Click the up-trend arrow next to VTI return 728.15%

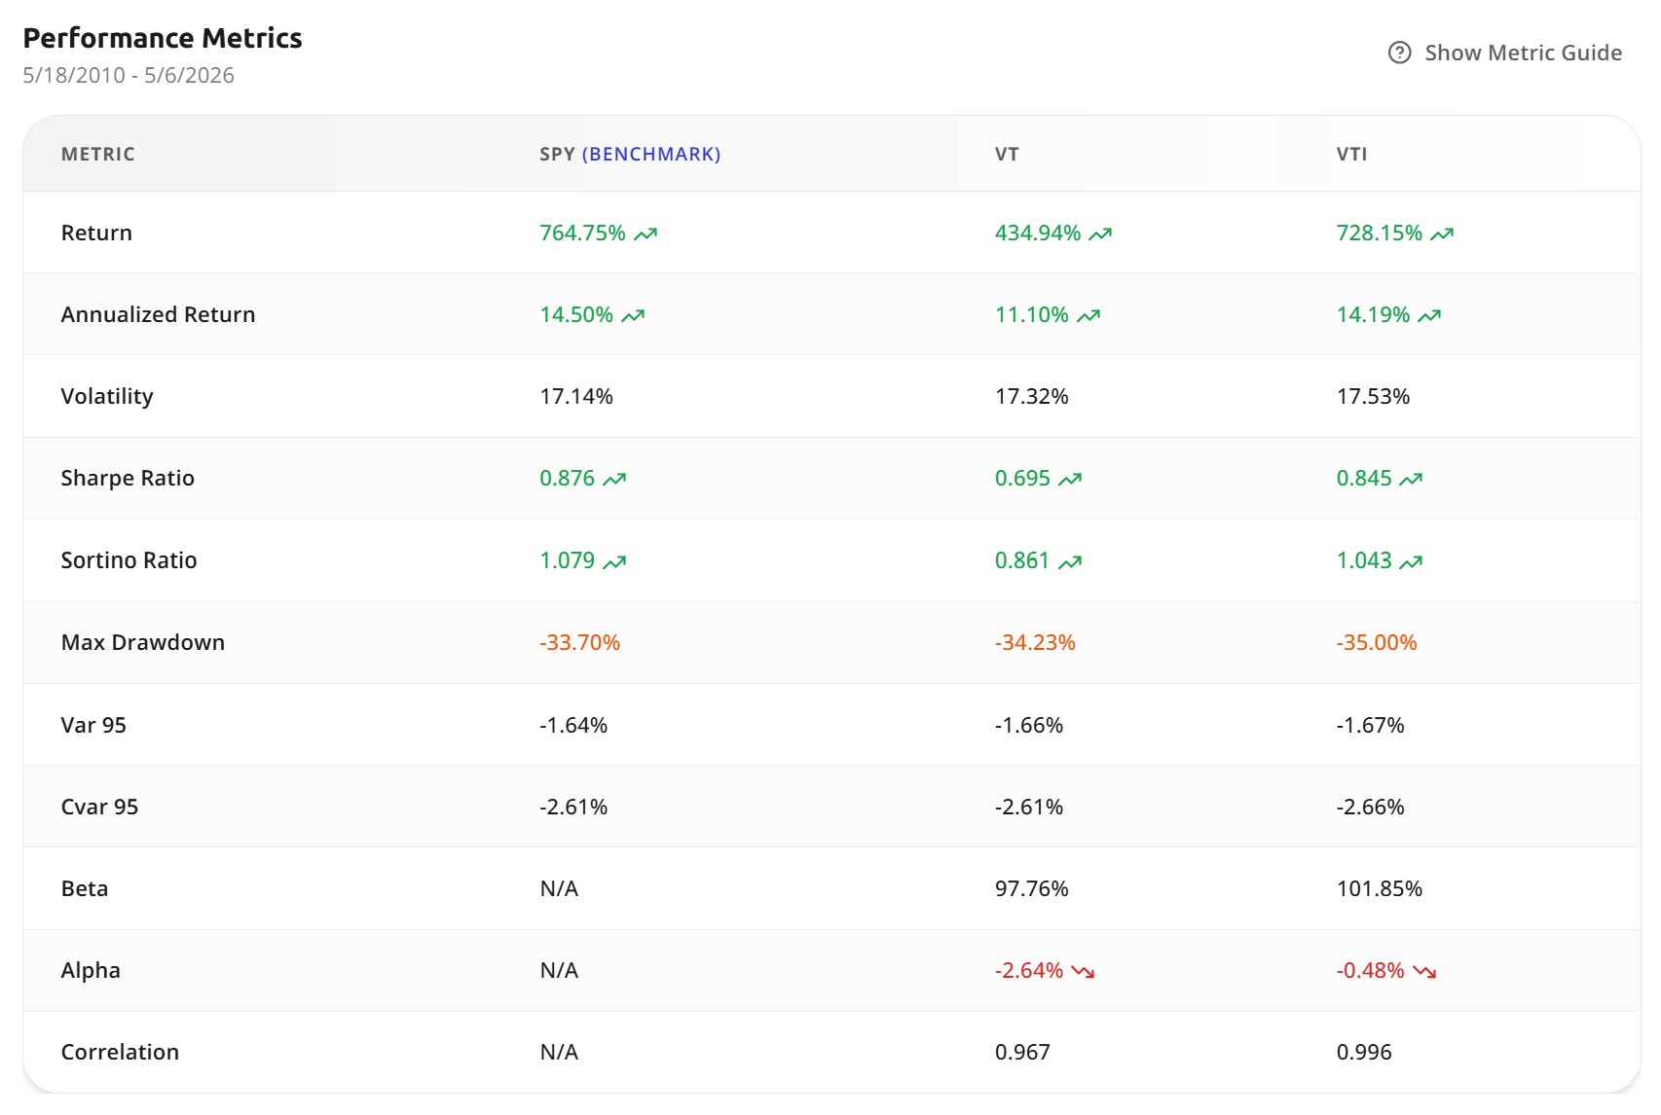coord(1442,234)
